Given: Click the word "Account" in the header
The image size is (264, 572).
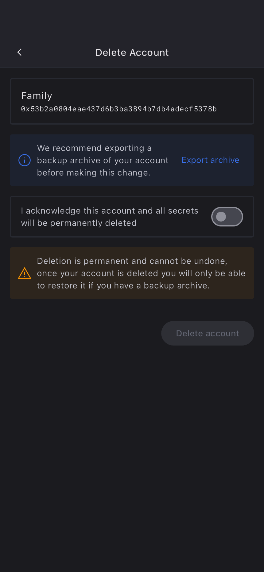Looking at the screenshot, I should tap(149, 52).
